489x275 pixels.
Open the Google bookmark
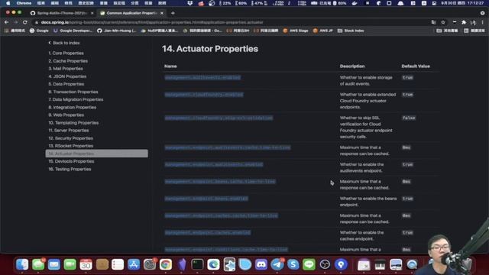39,31
